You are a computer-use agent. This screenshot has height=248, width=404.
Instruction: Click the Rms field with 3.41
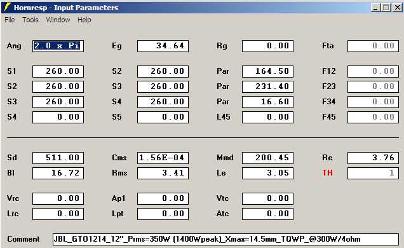[x=163, y=173]
